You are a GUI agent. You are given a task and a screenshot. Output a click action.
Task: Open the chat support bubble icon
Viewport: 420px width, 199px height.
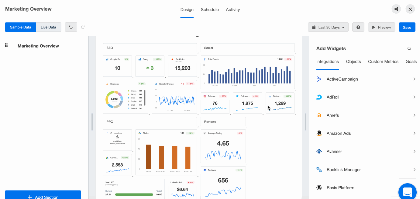(x=407, y=192)
